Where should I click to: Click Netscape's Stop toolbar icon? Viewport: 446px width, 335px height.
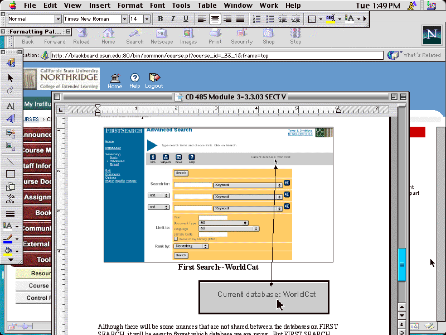coord(295,36)
